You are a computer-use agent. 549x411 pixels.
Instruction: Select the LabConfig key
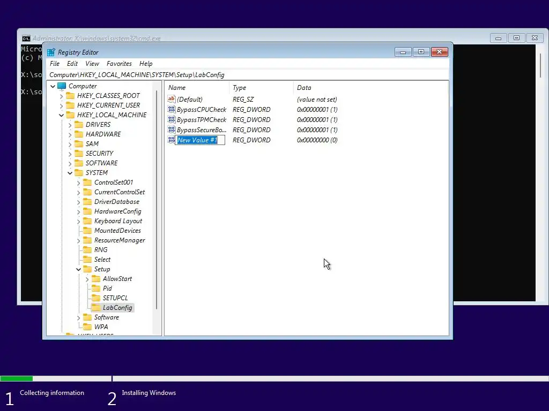click(x=117, y=308)
